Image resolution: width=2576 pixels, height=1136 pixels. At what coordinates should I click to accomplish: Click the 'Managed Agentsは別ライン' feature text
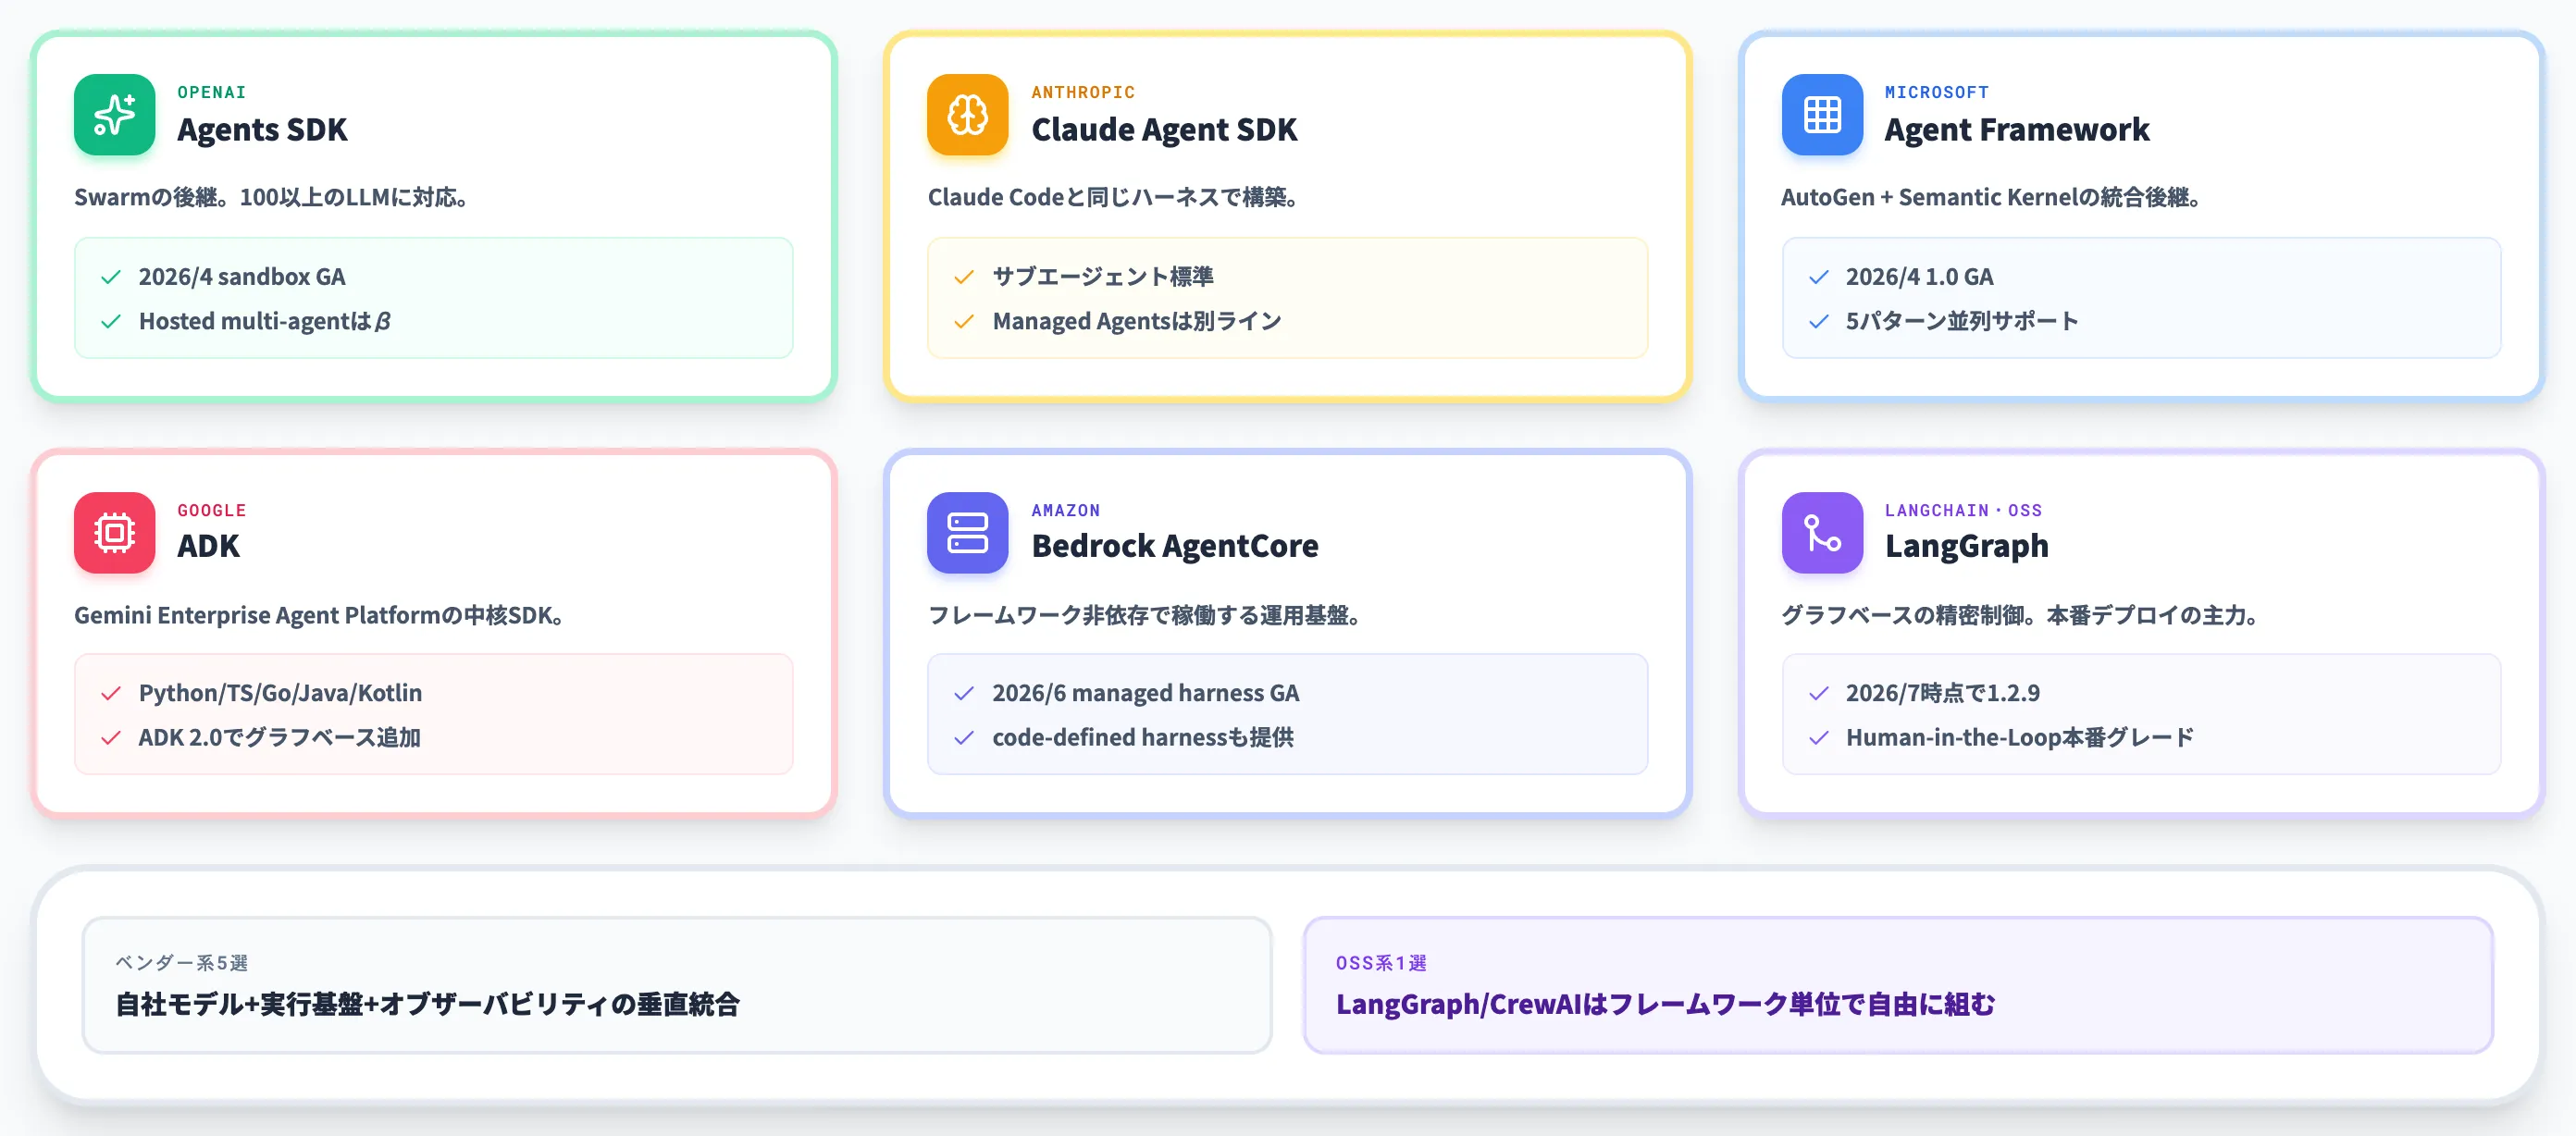coord(1137,321)
